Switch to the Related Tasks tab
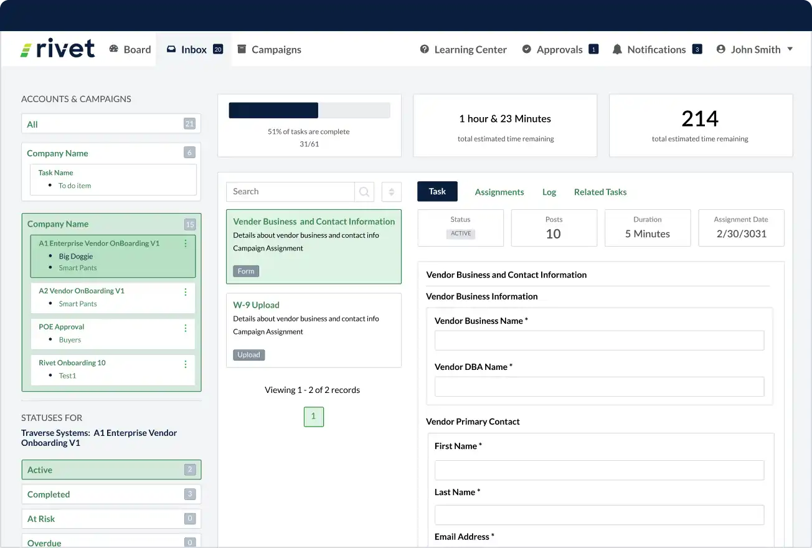This screenshot has width=812, height=548. [600, 192]
